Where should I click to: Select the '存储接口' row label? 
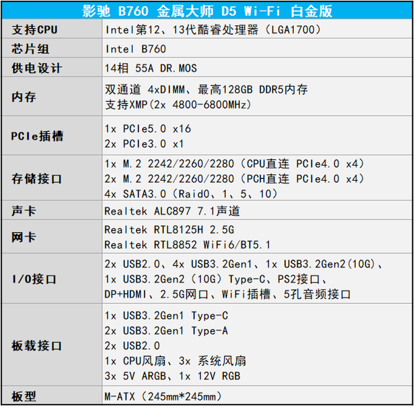(37, 179)
